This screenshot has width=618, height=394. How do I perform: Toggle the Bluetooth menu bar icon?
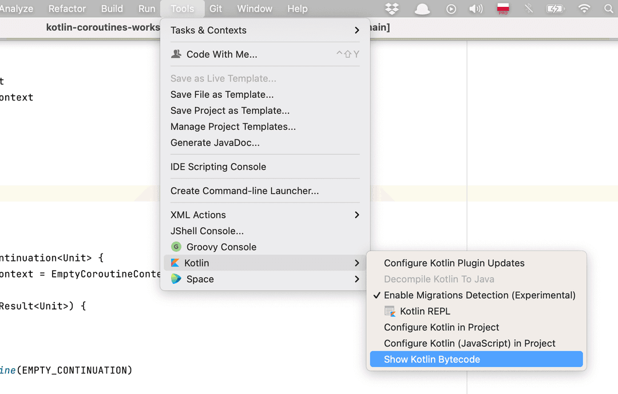529,9
